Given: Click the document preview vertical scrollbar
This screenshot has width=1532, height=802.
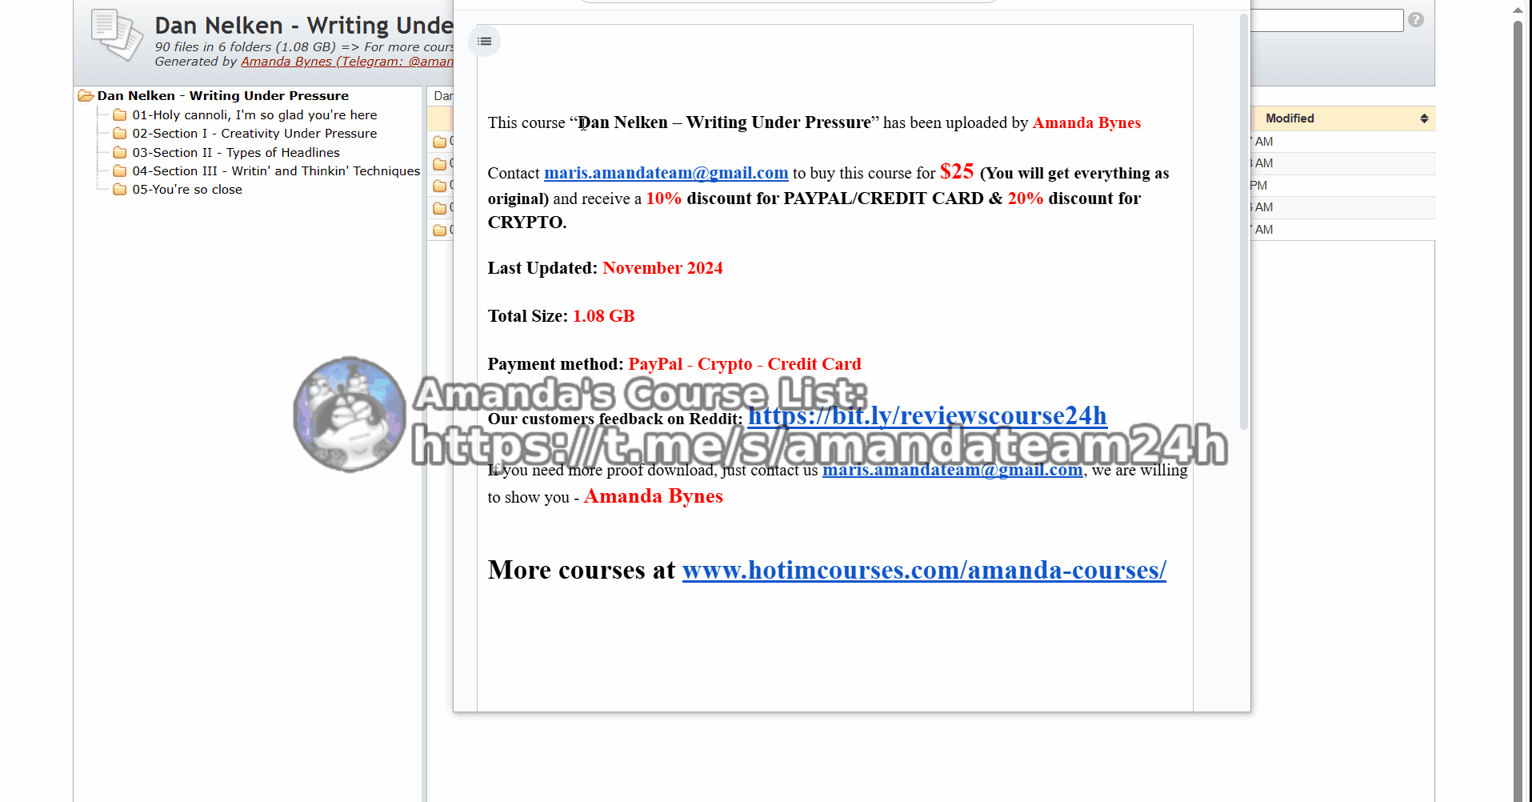Looking at the screenshot, I should [1244, 223].
